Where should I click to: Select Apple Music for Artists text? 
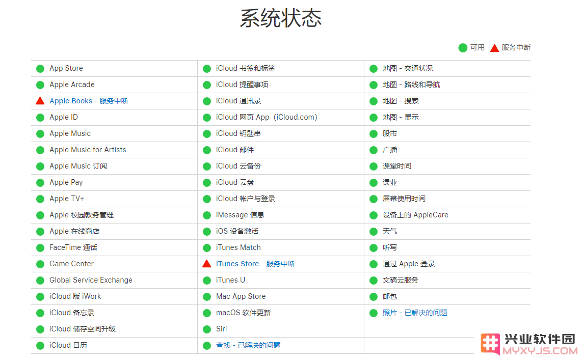[x=88, y=150]
